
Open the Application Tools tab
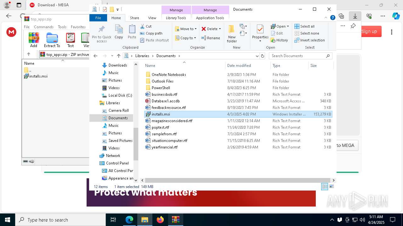(210, 18)
